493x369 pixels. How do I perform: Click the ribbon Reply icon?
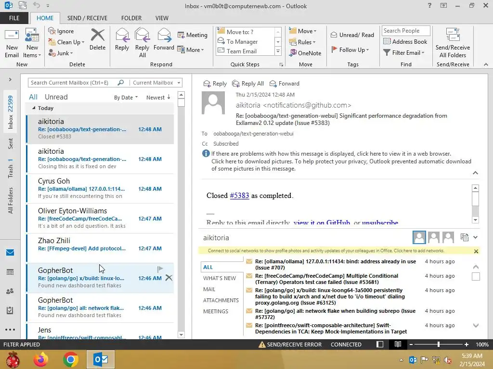122,40
